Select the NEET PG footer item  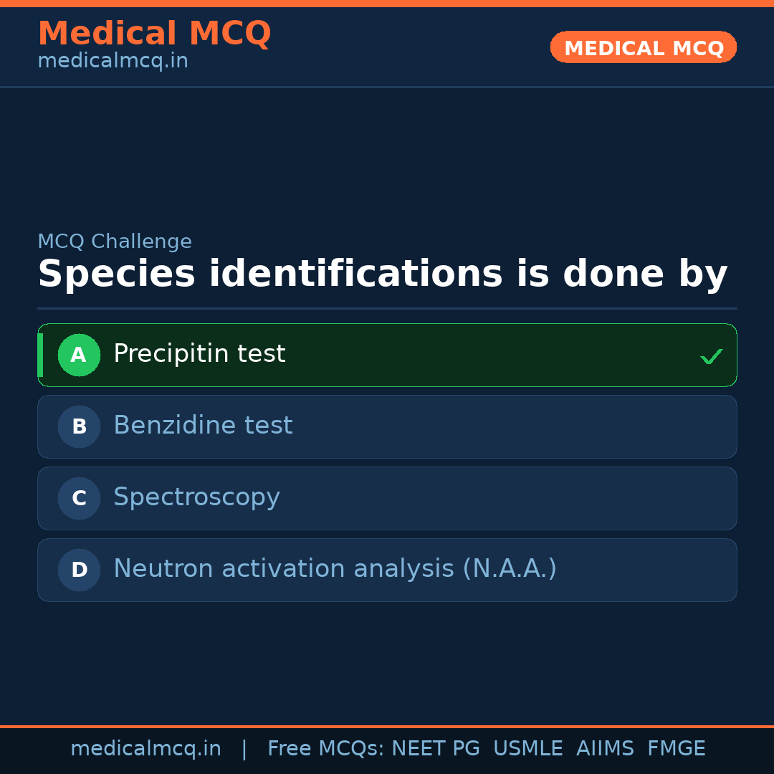[x=435, y=748]
